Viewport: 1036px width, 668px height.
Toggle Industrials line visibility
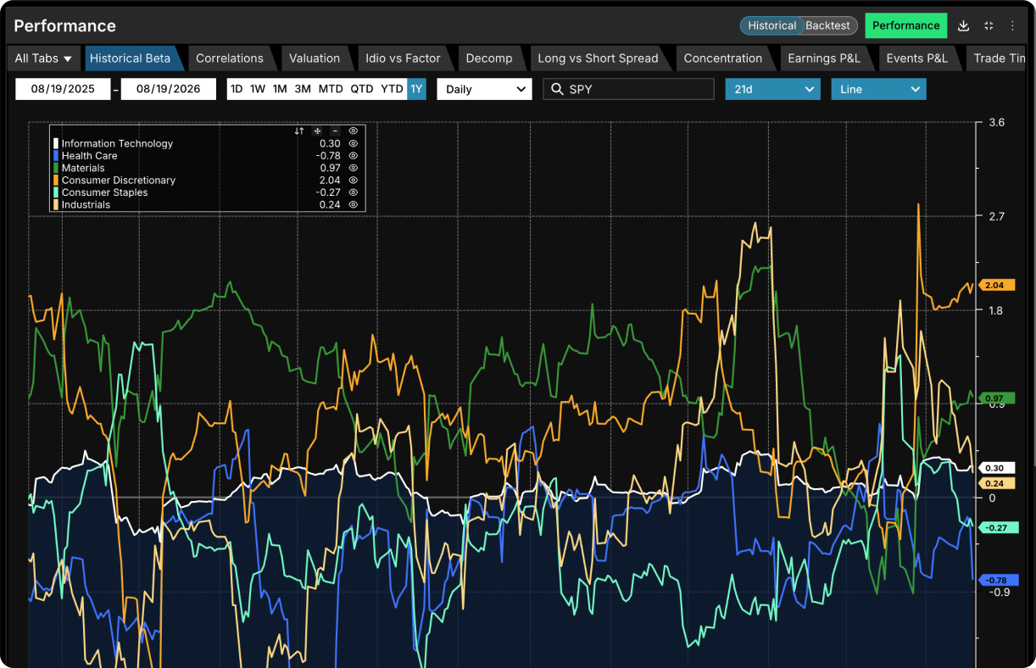point(354,204)
